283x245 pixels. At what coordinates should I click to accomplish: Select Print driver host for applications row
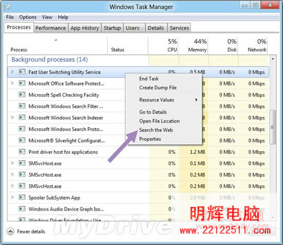coord(138,152)
